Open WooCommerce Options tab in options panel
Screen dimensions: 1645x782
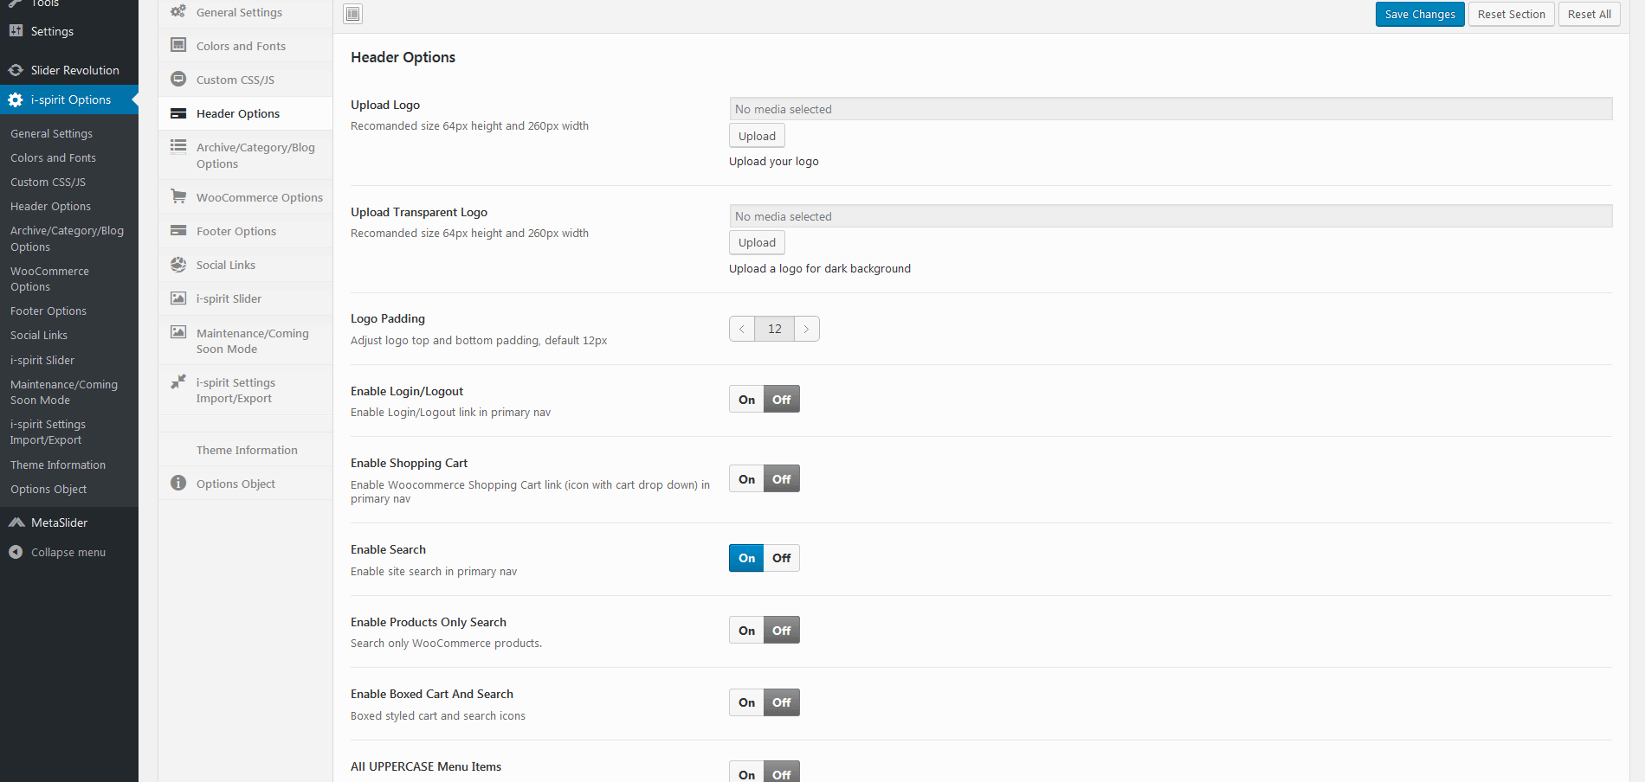pos(246,197)
